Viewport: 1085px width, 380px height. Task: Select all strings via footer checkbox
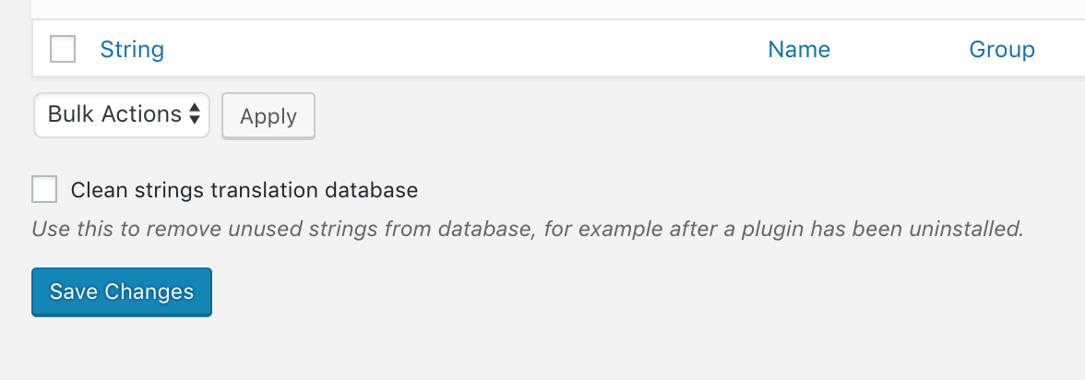pos(63,49)
